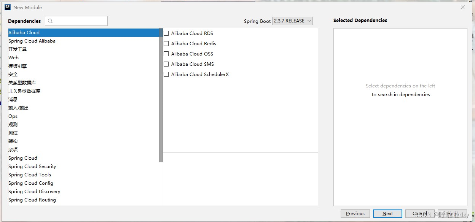Pick the 非关系型数据库 category
Image resolution: width=475 pixels, height=222 pixels.
[84, 91]
